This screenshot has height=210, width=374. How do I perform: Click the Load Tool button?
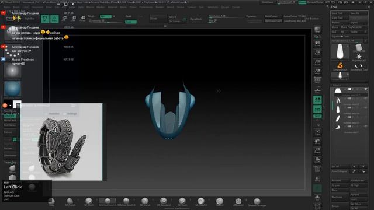tap(340, 13)
